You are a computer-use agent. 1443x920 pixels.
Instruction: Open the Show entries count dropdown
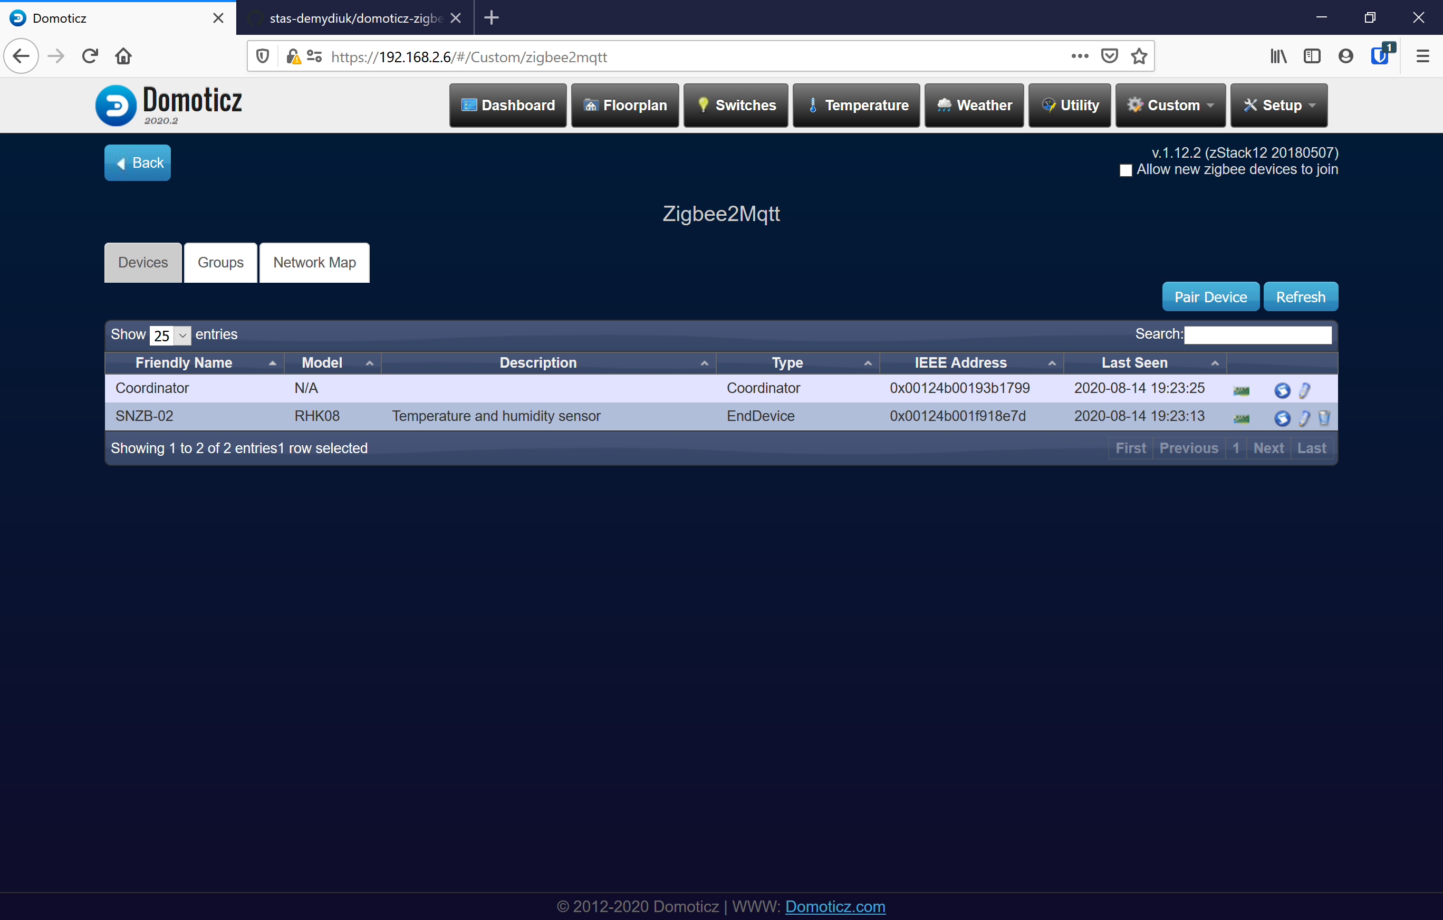pos(170,335)
